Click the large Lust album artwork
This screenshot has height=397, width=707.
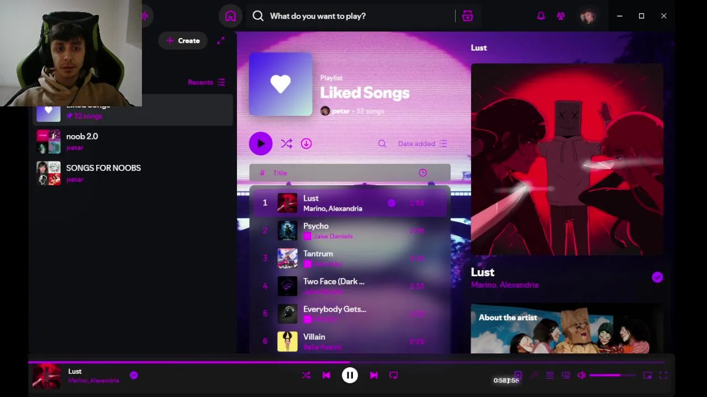point(567,159)
